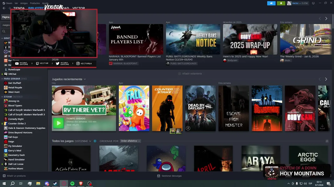This screenshot has width=334, height=187.
Task: Show next news items with right arrow
Action: pyautogui.click(x=326, y=18)
